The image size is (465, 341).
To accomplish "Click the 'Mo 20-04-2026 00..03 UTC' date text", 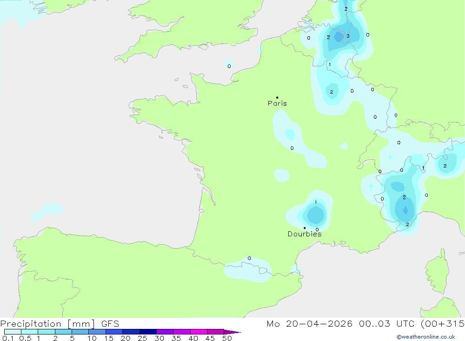I will pyautogui.click(x=340, y=323).
